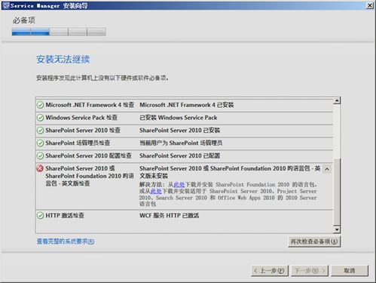Select '当前用户为 SharePoint 场管理员' result text
Viewport: 376px width, 283px height.
181,143
